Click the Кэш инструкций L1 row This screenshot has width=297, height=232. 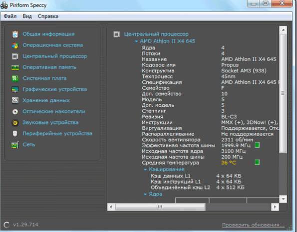click(x=196, y=182)
